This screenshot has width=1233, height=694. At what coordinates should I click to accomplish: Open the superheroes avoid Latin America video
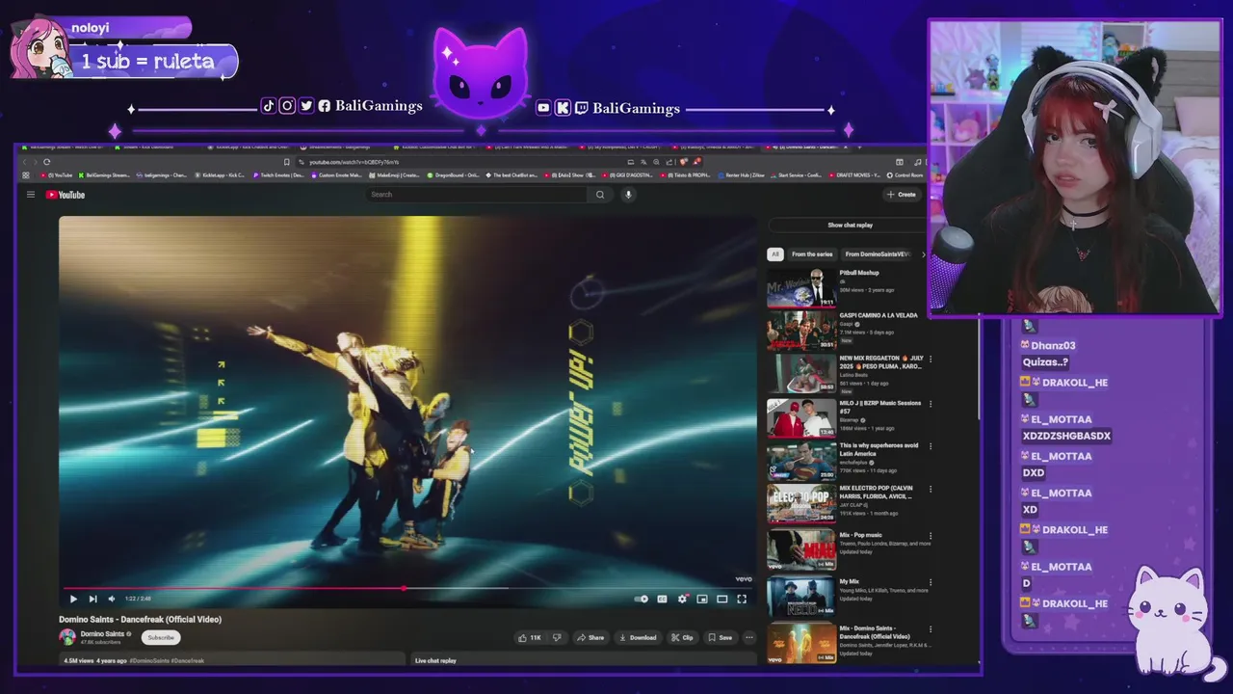pos(801,462)
